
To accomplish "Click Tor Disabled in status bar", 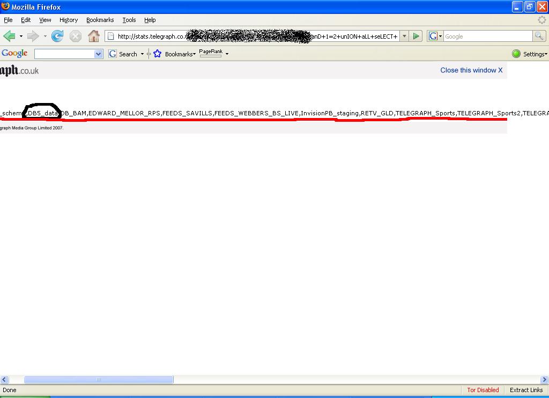I will (483, 390).
